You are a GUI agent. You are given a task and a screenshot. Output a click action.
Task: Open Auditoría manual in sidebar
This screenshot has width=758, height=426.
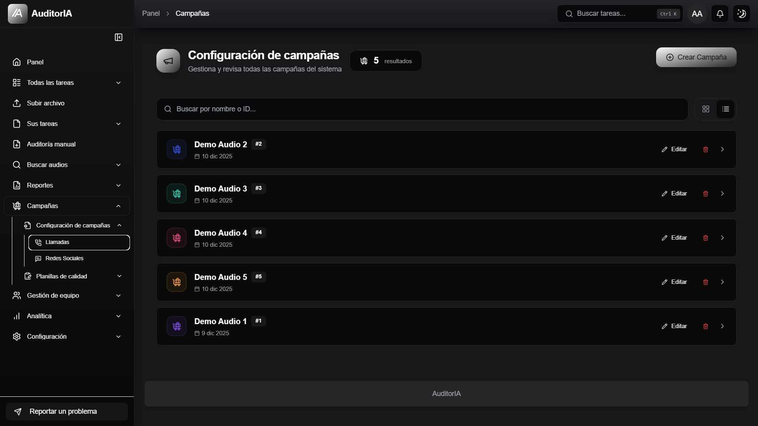click(x=67, y=144)
